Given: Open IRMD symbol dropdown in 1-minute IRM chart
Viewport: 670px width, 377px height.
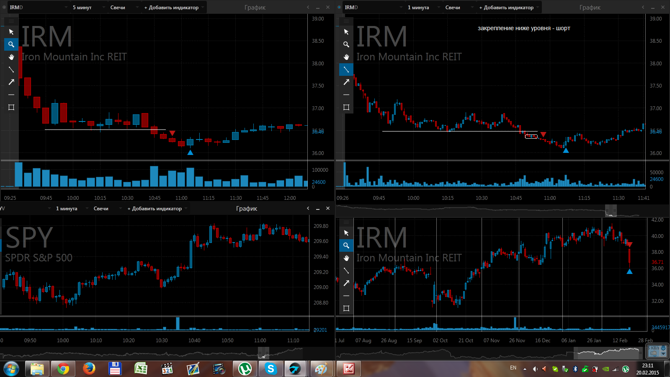Looking at the screenshot, I should 374,7.
